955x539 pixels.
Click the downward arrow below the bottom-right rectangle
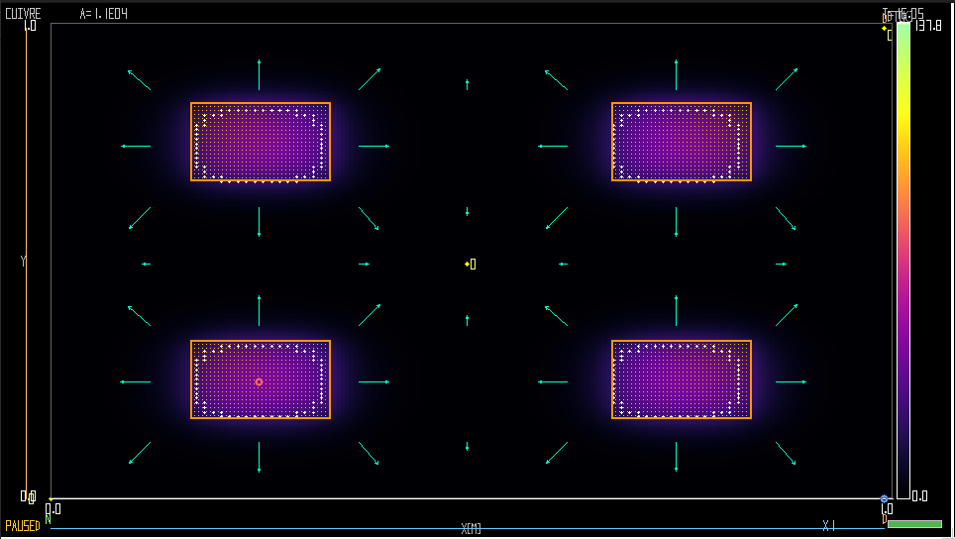point(677,456)
